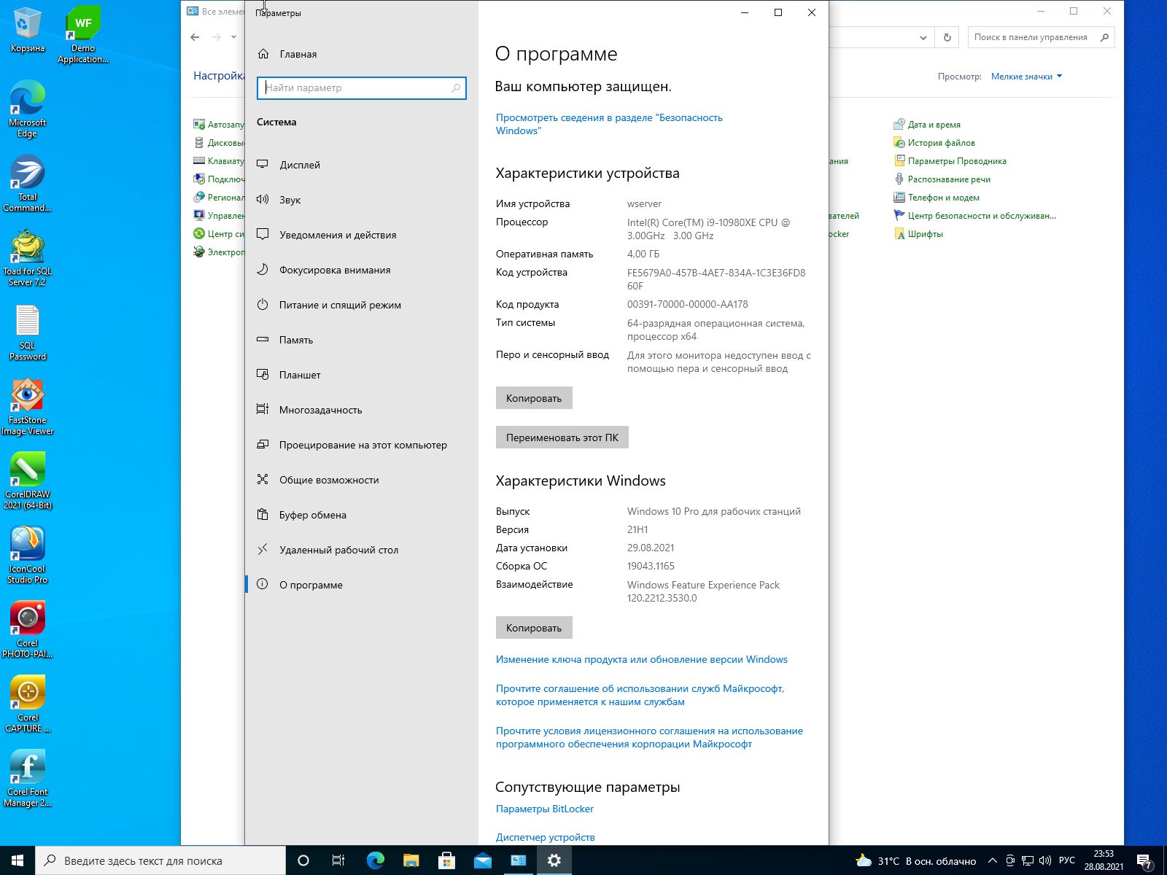Click the Projecting to this PC icon
This screenshot has height=875, width=1167.
(x=263, y=445)
